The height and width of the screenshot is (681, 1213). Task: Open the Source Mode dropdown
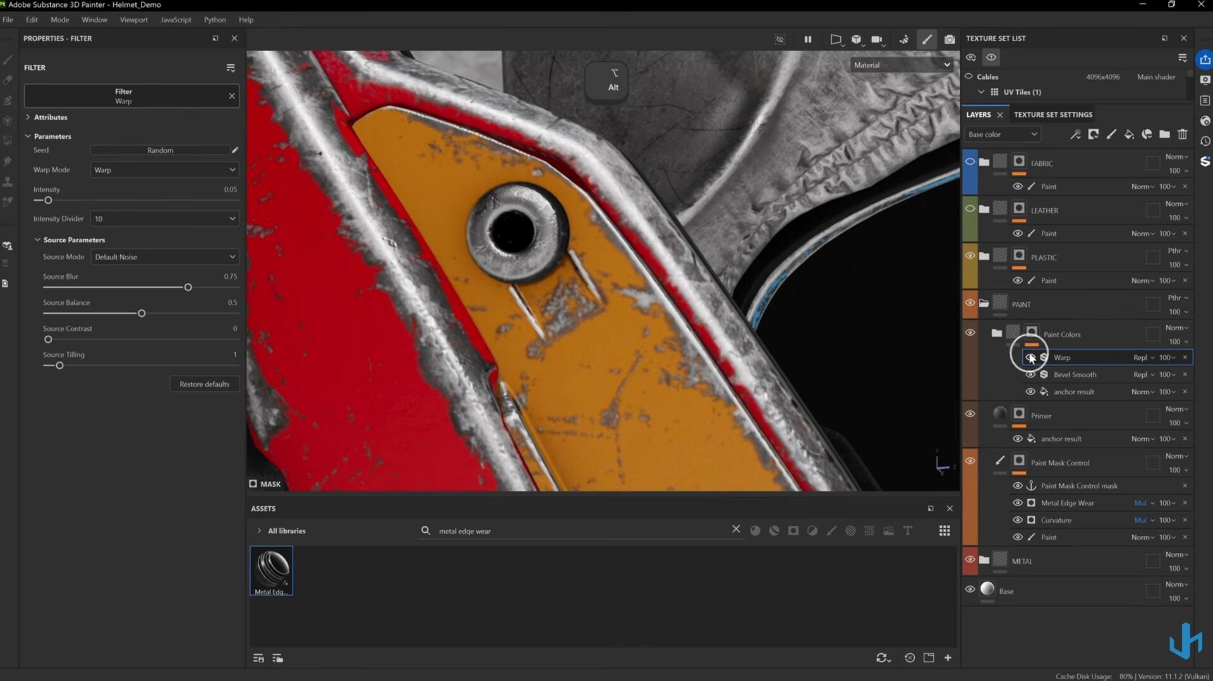click(x=164, y=257)
